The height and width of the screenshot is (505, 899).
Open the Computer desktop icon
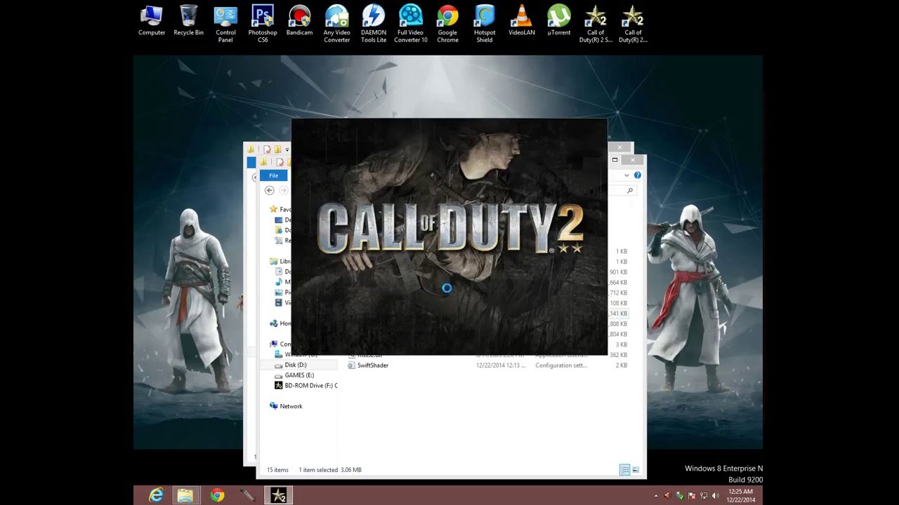pos(152,21)
